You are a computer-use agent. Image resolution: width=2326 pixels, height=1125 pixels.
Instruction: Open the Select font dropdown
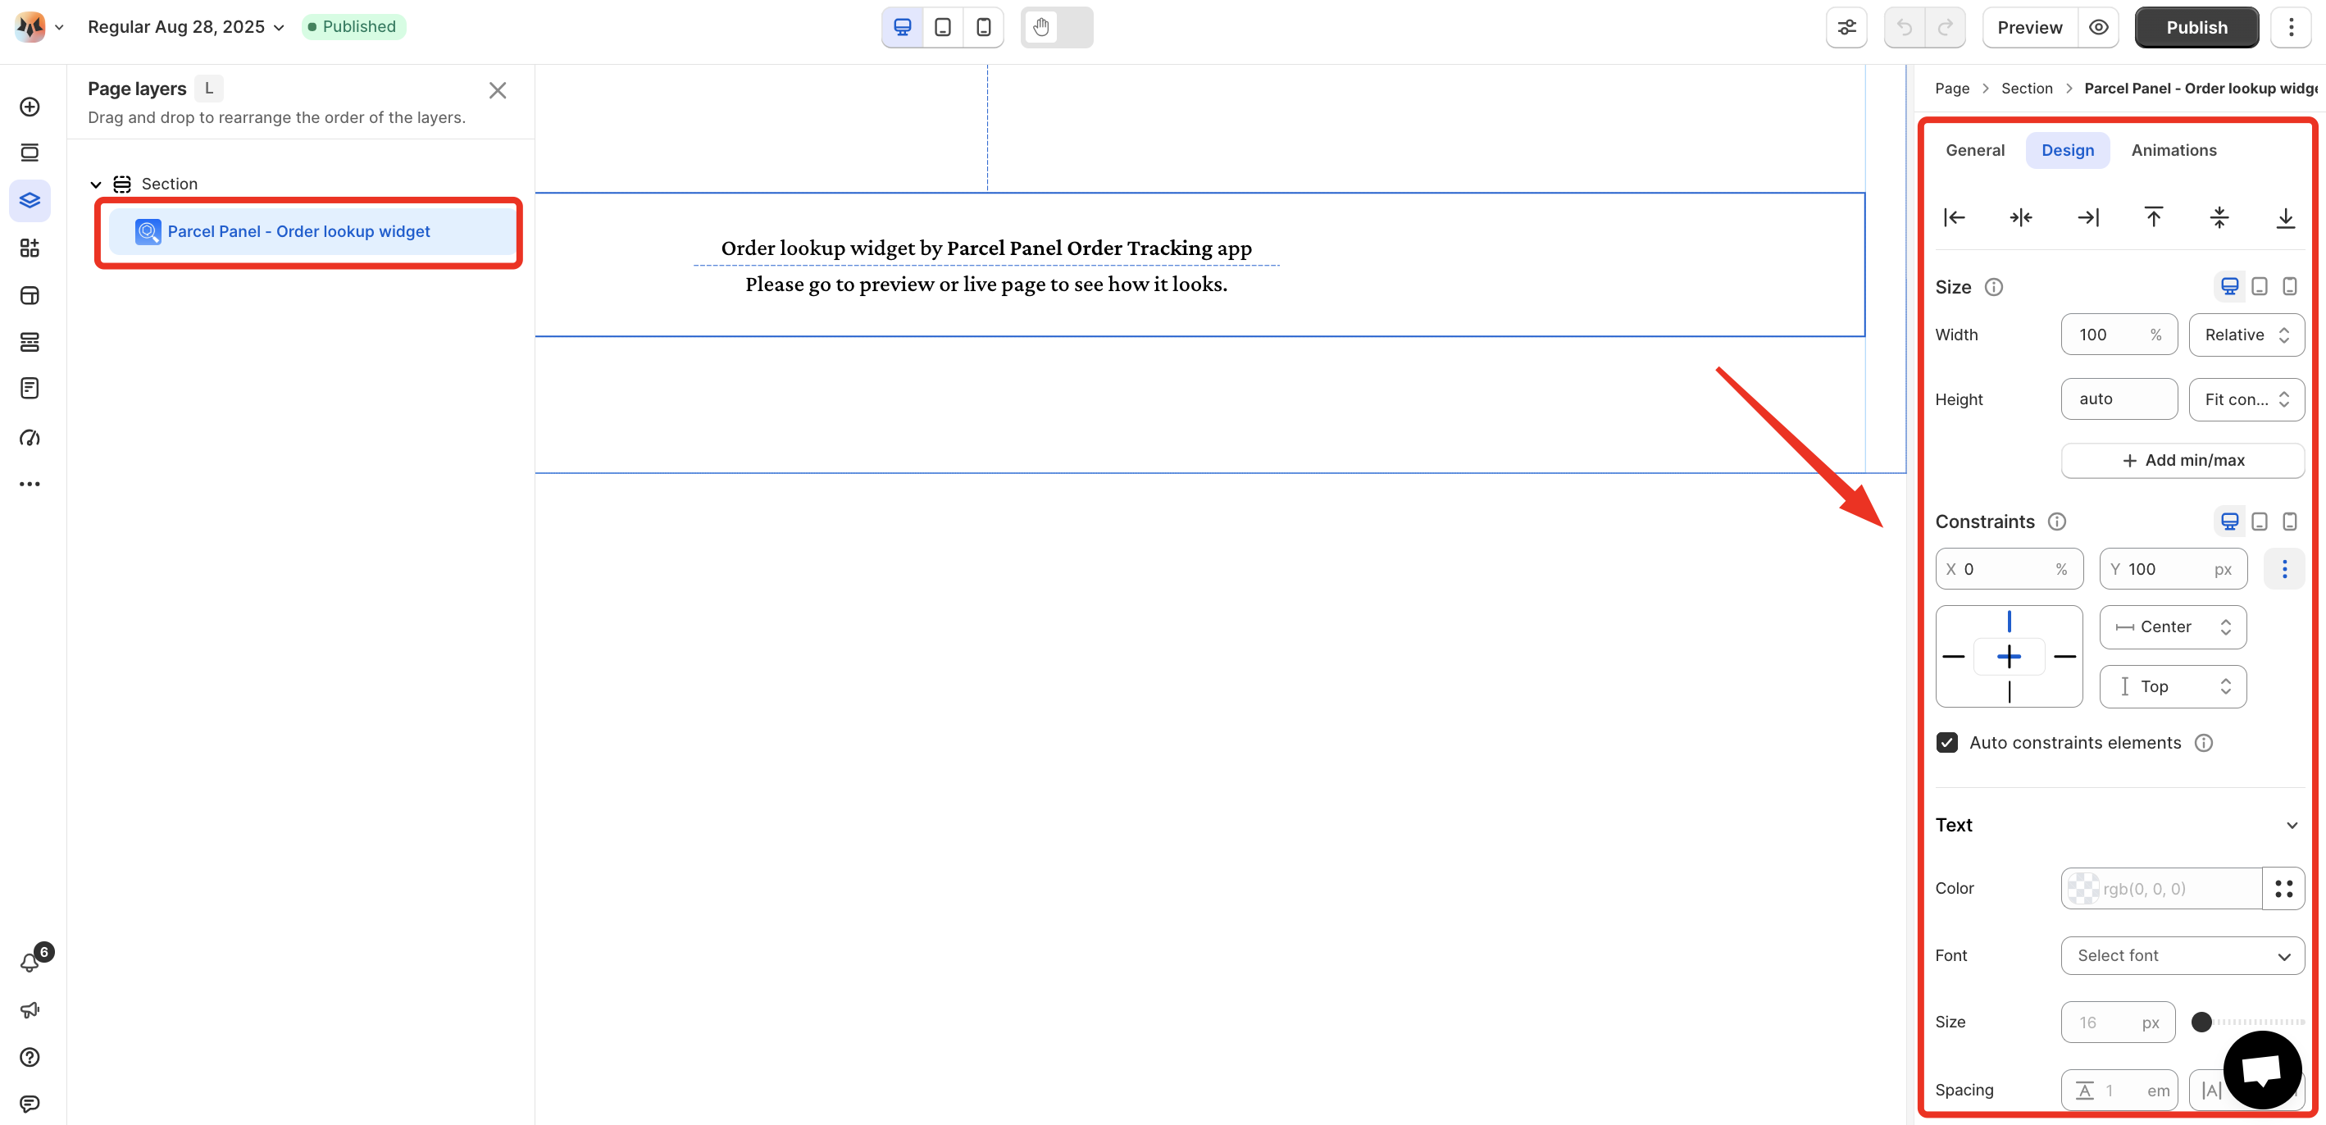pyautogui.click(x=2182, y=955)
